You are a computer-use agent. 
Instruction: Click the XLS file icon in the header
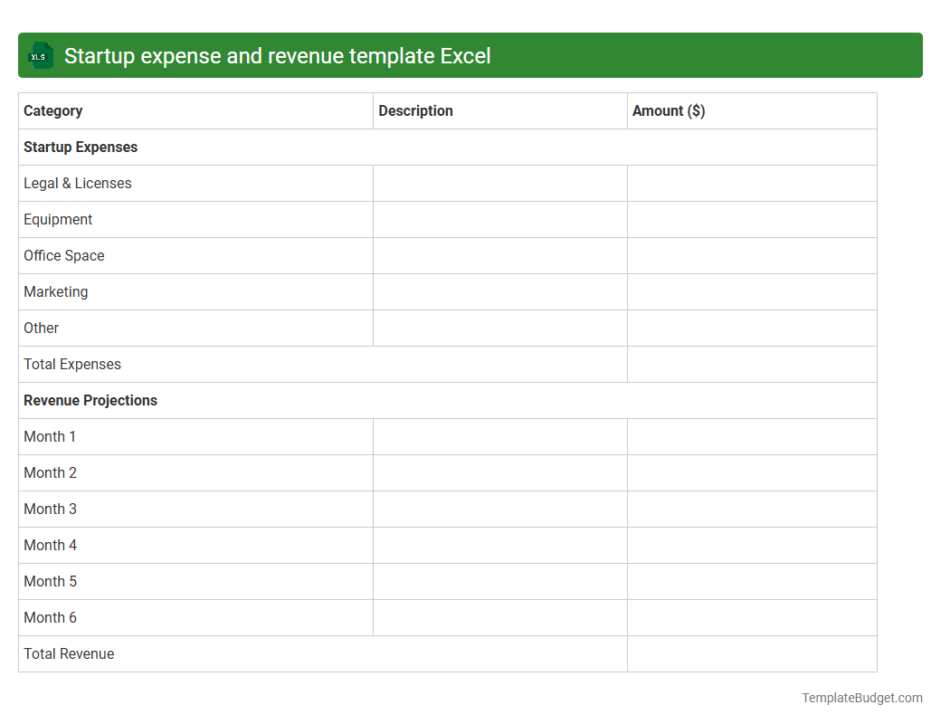tap(40, 55)
